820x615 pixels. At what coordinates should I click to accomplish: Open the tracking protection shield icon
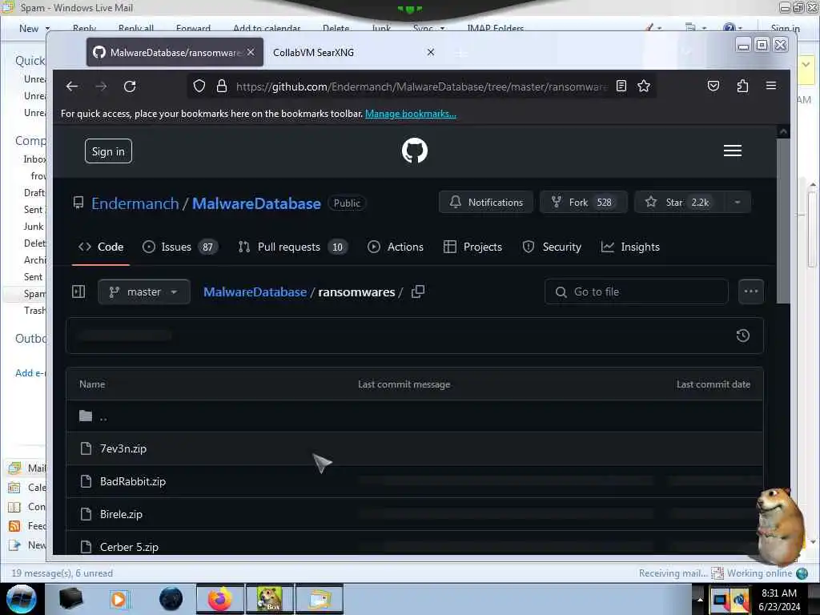click(199, 86)
